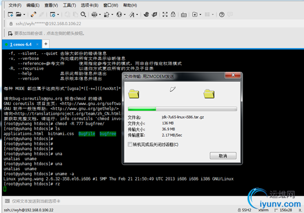Expand the Properties dropdown arrow
304x213 pixels.
pos(58,14)
